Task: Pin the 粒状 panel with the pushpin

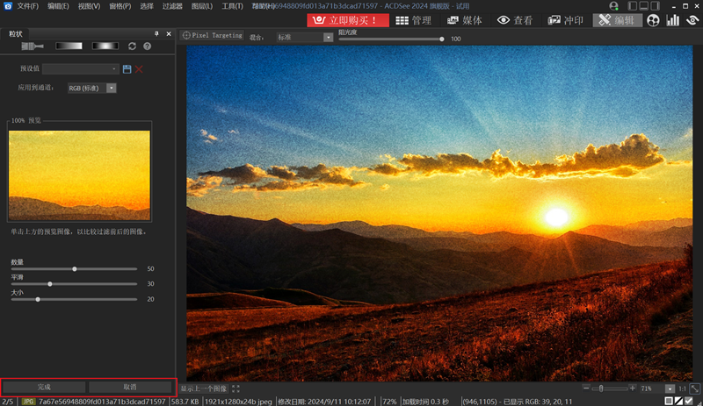Action: (x=156, y=32)
